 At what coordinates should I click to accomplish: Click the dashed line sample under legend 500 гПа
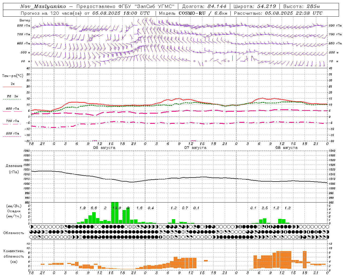click(x=12, y=136)
